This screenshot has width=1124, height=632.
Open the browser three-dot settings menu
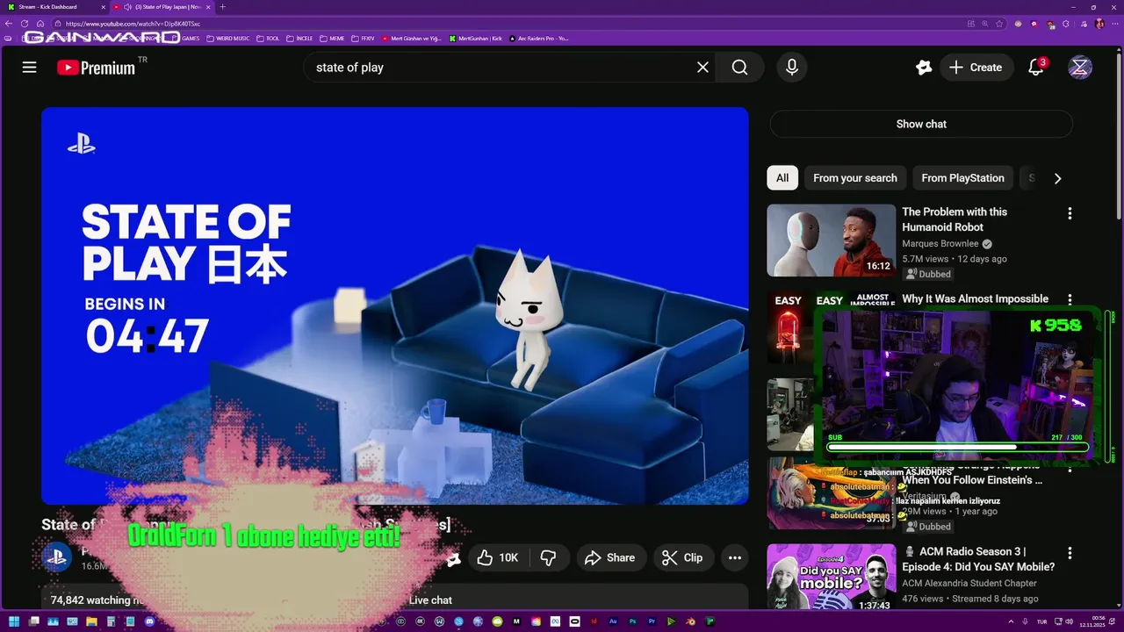[x=1115, y=24]
